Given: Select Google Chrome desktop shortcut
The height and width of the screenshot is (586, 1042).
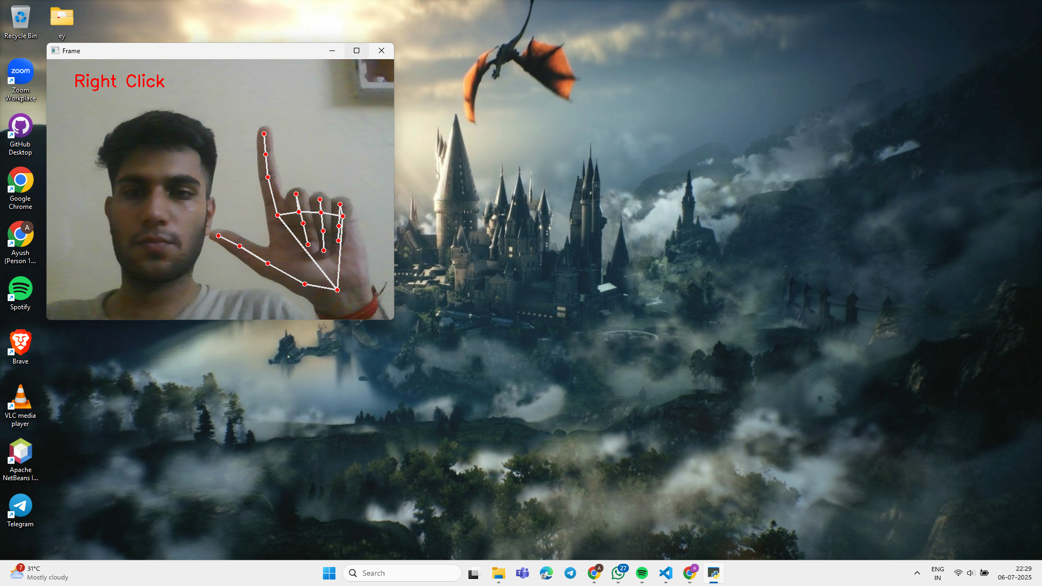Looking at the screenshot, I should click(x=21, y=189).
